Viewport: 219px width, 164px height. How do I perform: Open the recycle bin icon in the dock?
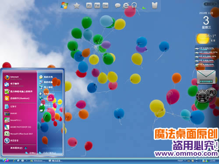(x=155, y=6)
